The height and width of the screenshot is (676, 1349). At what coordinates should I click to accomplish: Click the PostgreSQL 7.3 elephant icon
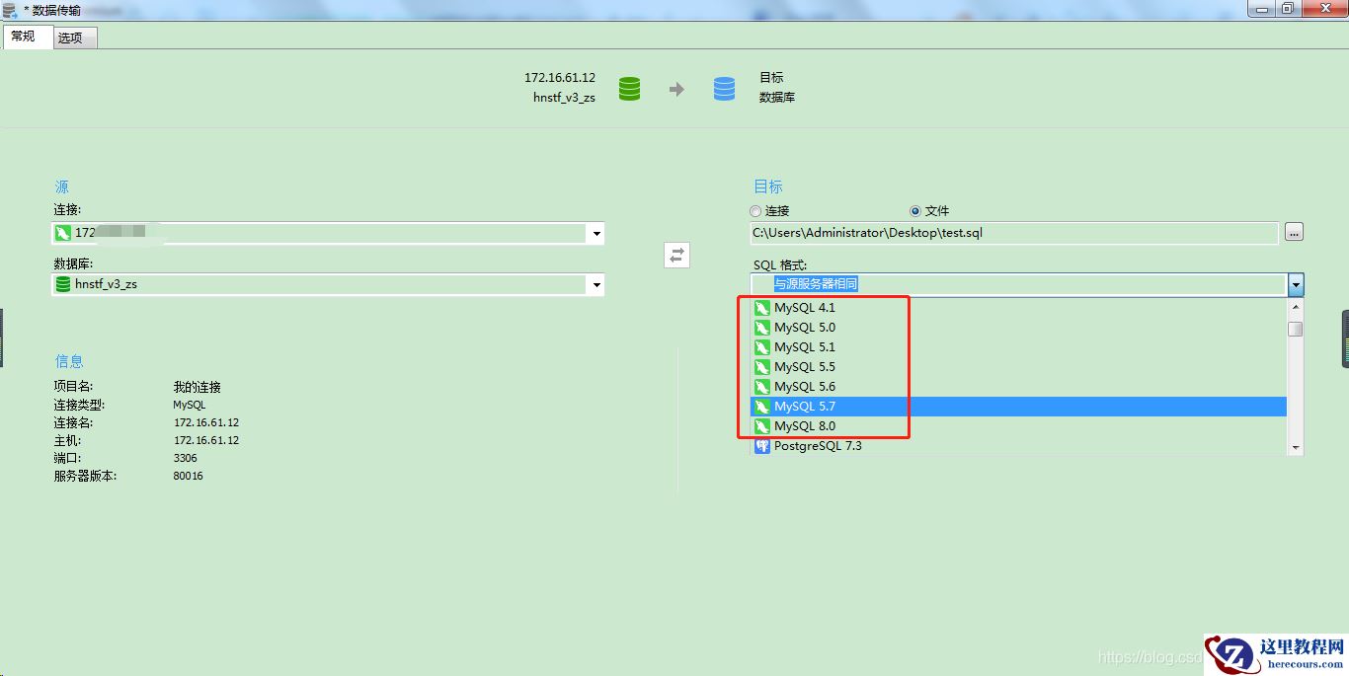761,446
